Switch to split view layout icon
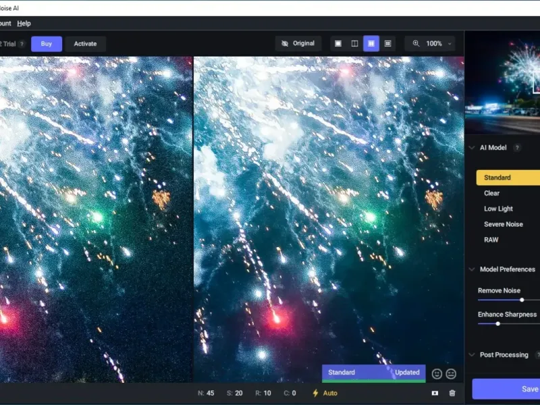Image resolution: width=540 pixels, height=405 pixels. point(354,43)
